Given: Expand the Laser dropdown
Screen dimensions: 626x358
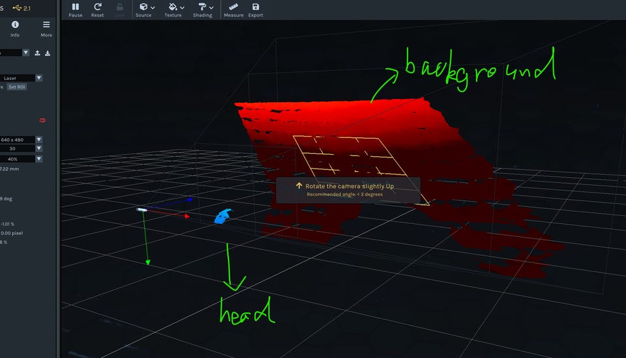Looking at the screenshot, I should 38,78.
